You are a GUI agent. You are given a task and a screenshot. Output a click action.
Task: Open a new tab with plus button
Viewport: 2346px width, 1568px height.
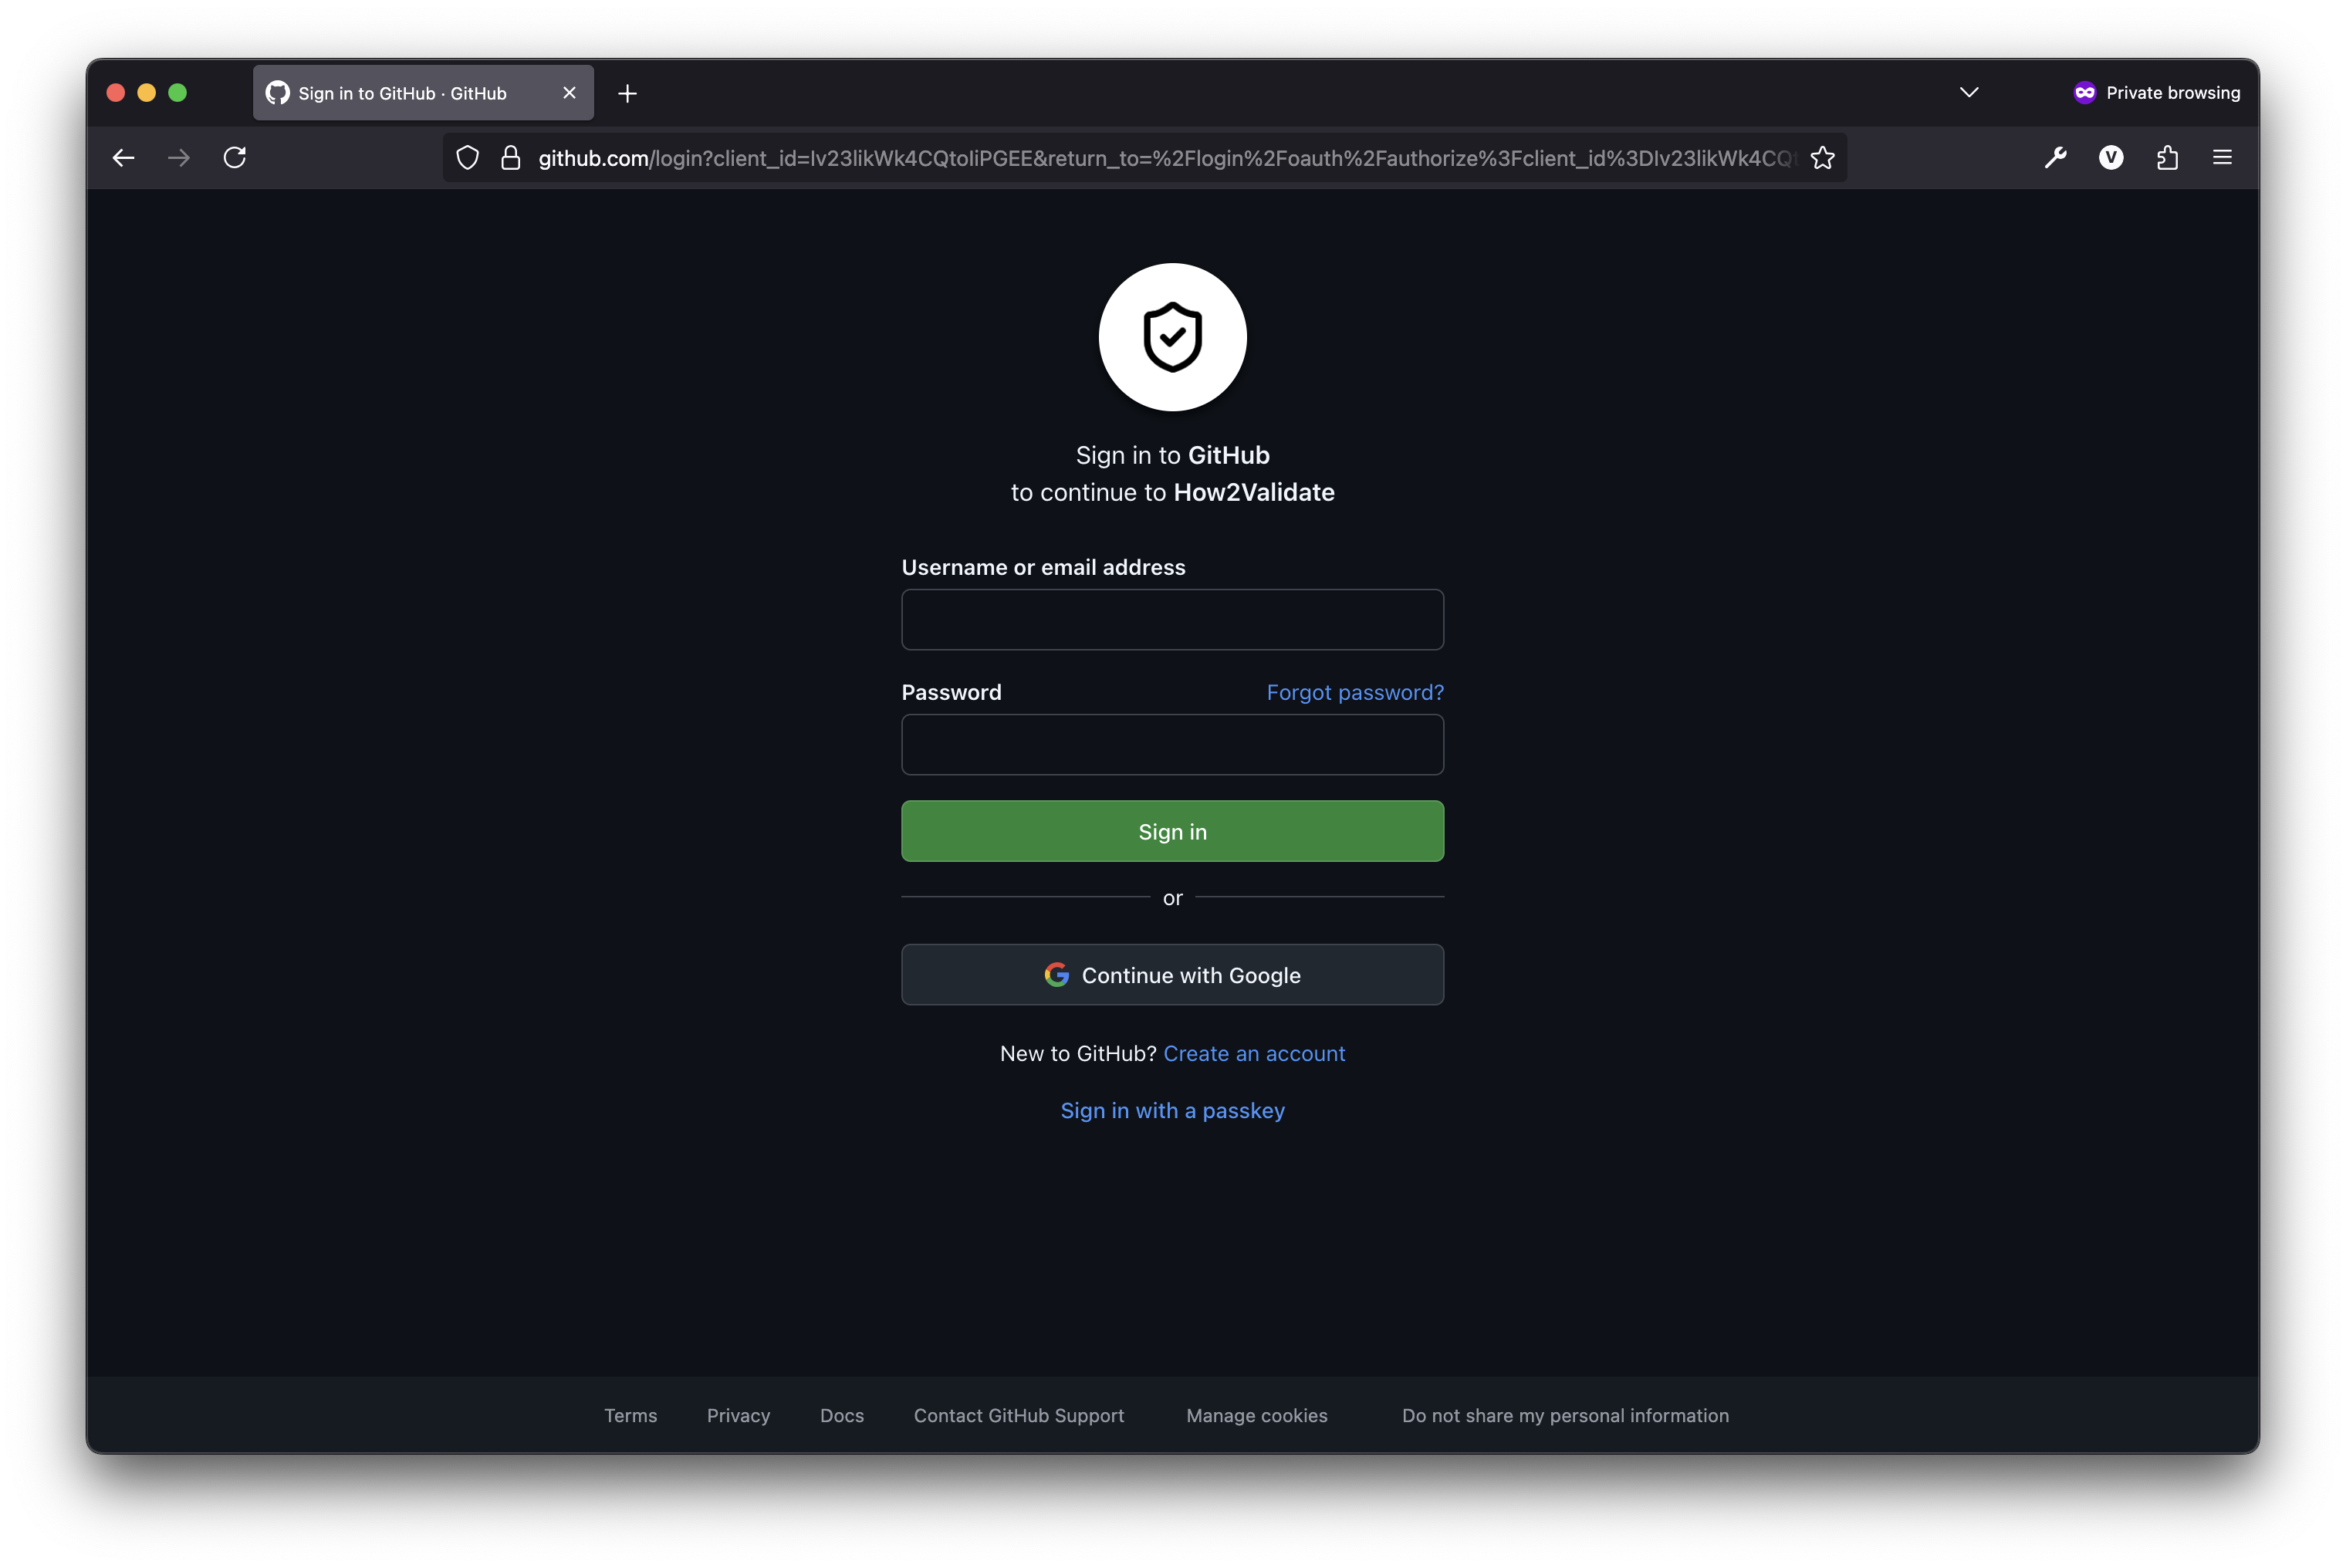tap(627, 94)
